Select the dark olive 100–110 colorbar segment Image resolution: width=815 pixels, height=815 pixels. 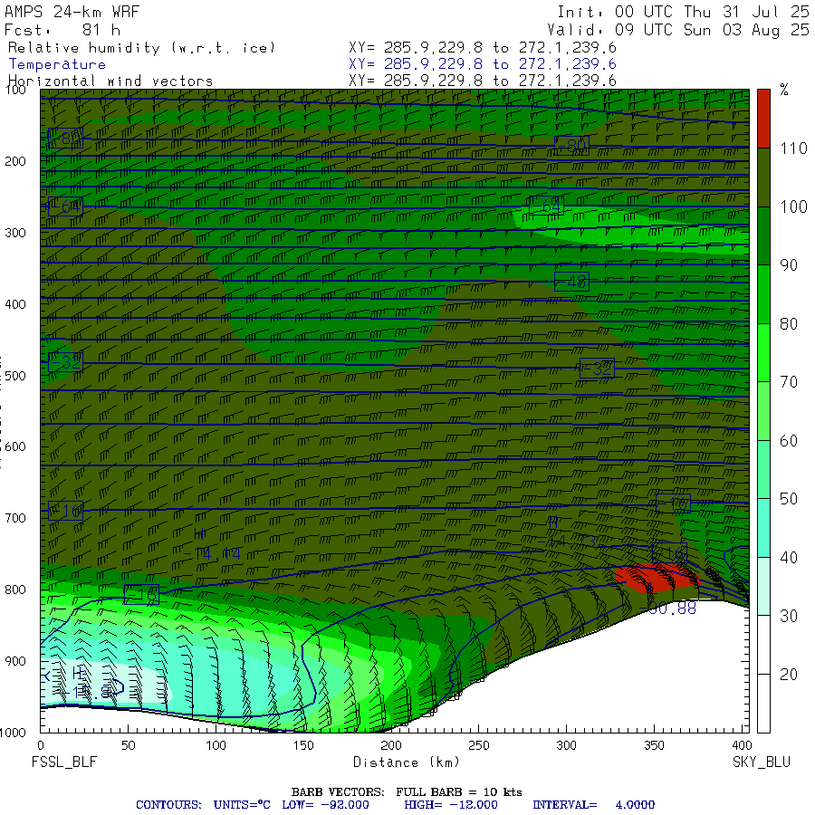[x=763, y=177]
